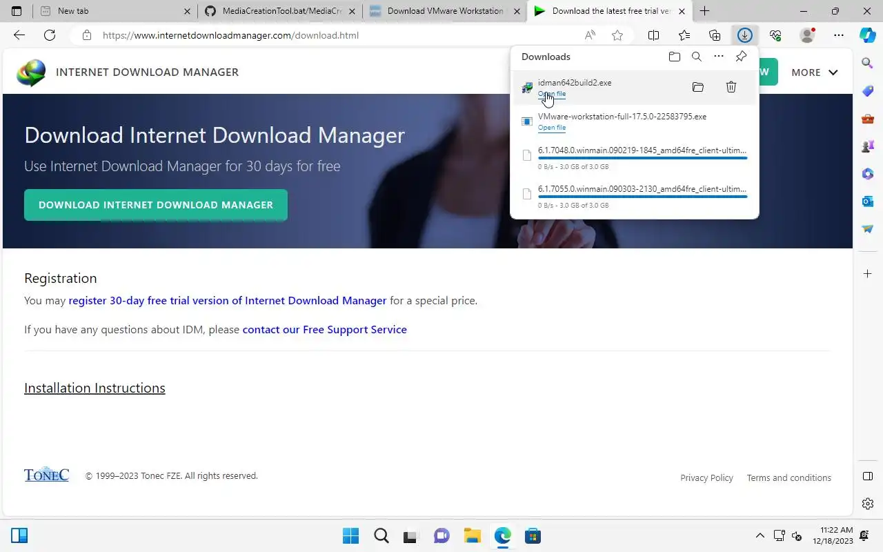Viewport: 883px width, 552px height.
Task: Open a new browser tab
Action: (x=704, y=11)
